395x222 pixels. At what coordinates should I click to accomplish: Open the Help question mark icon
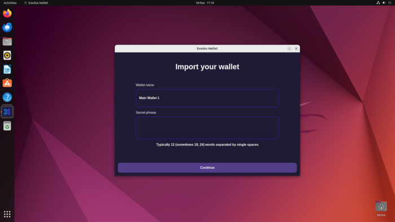(x=7, y=97)
